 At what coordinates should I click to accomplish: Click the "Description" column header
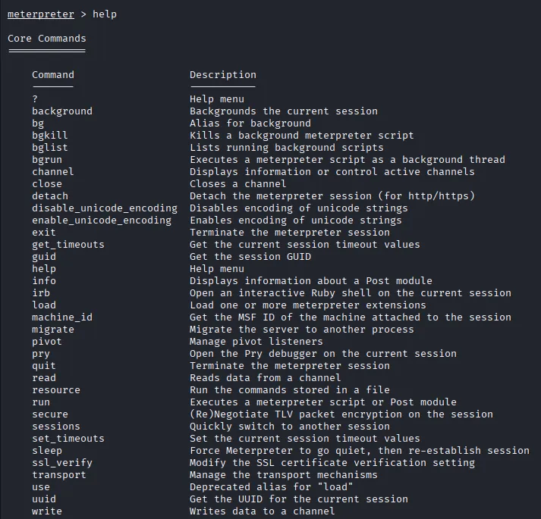coord(223,75)
